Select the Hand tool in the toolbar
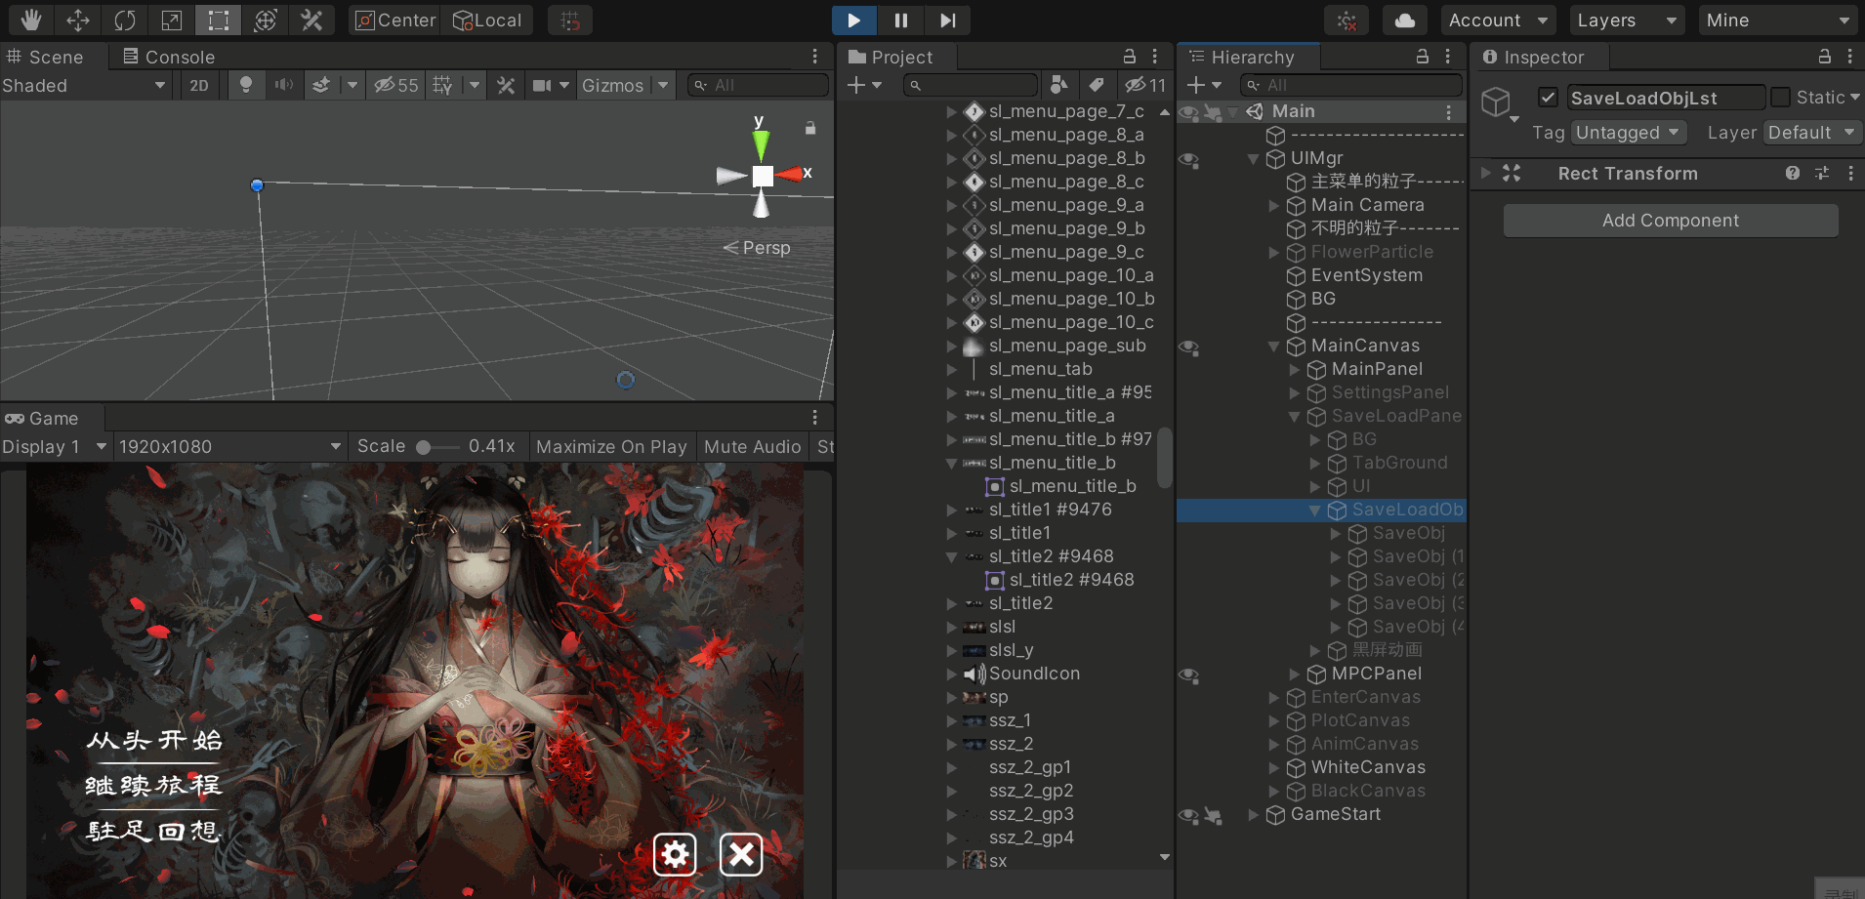 31,20
